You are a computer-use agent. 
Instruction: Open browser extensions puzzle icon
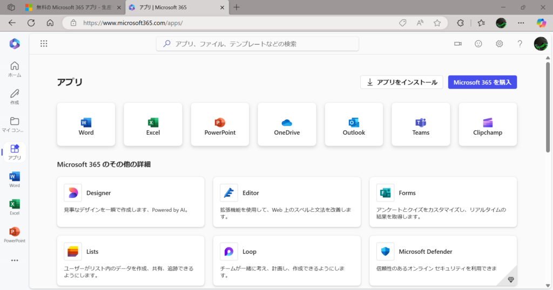(x=460, y=23)
